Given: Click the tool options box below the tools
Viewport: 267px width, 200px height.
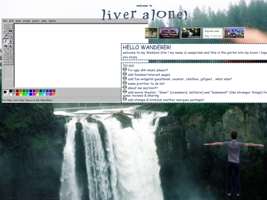Looking at the screenshot, I should 8,72.
